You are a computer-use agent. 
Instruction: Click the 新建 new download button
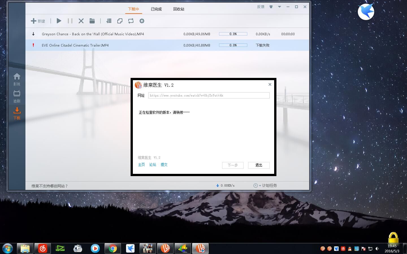[38, 21]
